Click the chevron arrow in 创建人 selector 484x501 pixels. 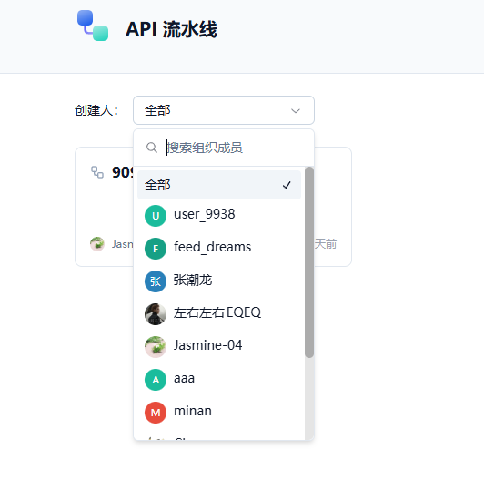click(296, 111)
